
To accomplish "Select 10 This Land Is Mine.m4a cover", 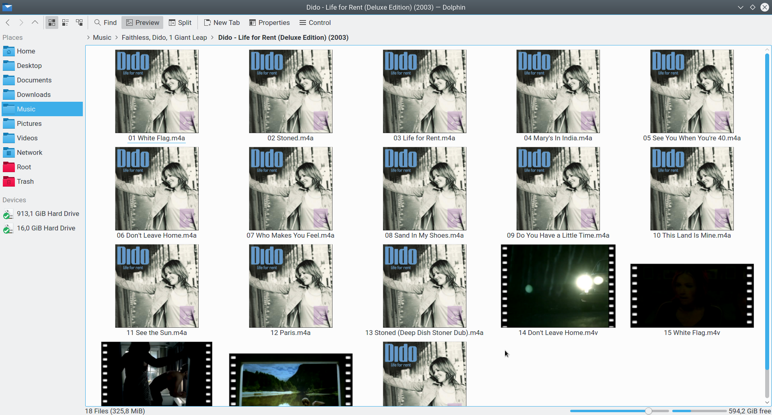I will click(692, 189).
